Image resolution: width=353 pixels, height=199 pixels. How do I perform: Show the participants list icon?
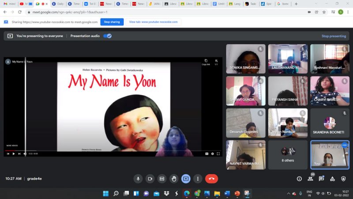pos(310,179)
